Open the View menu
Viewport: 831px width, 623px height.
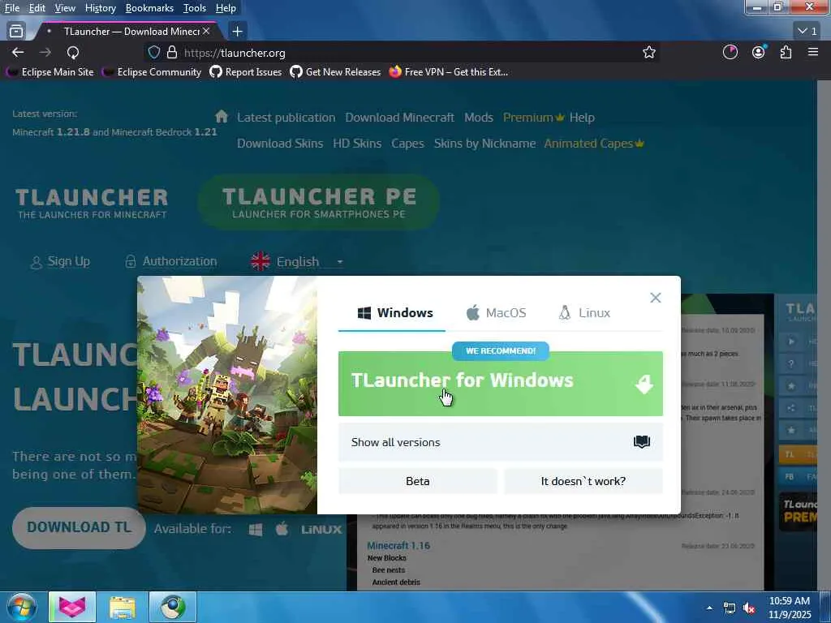point(65,8)
